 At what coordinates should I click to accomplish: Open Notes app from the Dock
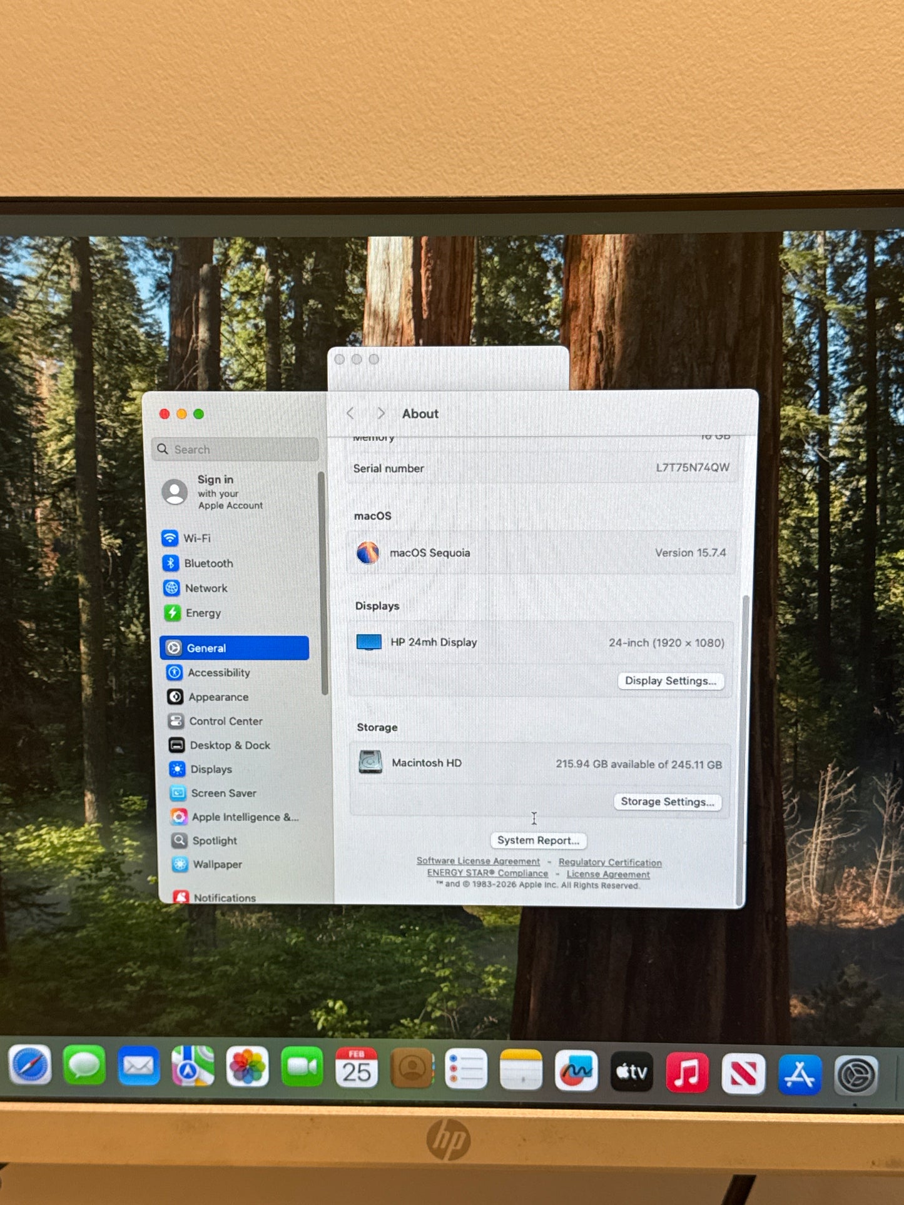click(521, 1070)
